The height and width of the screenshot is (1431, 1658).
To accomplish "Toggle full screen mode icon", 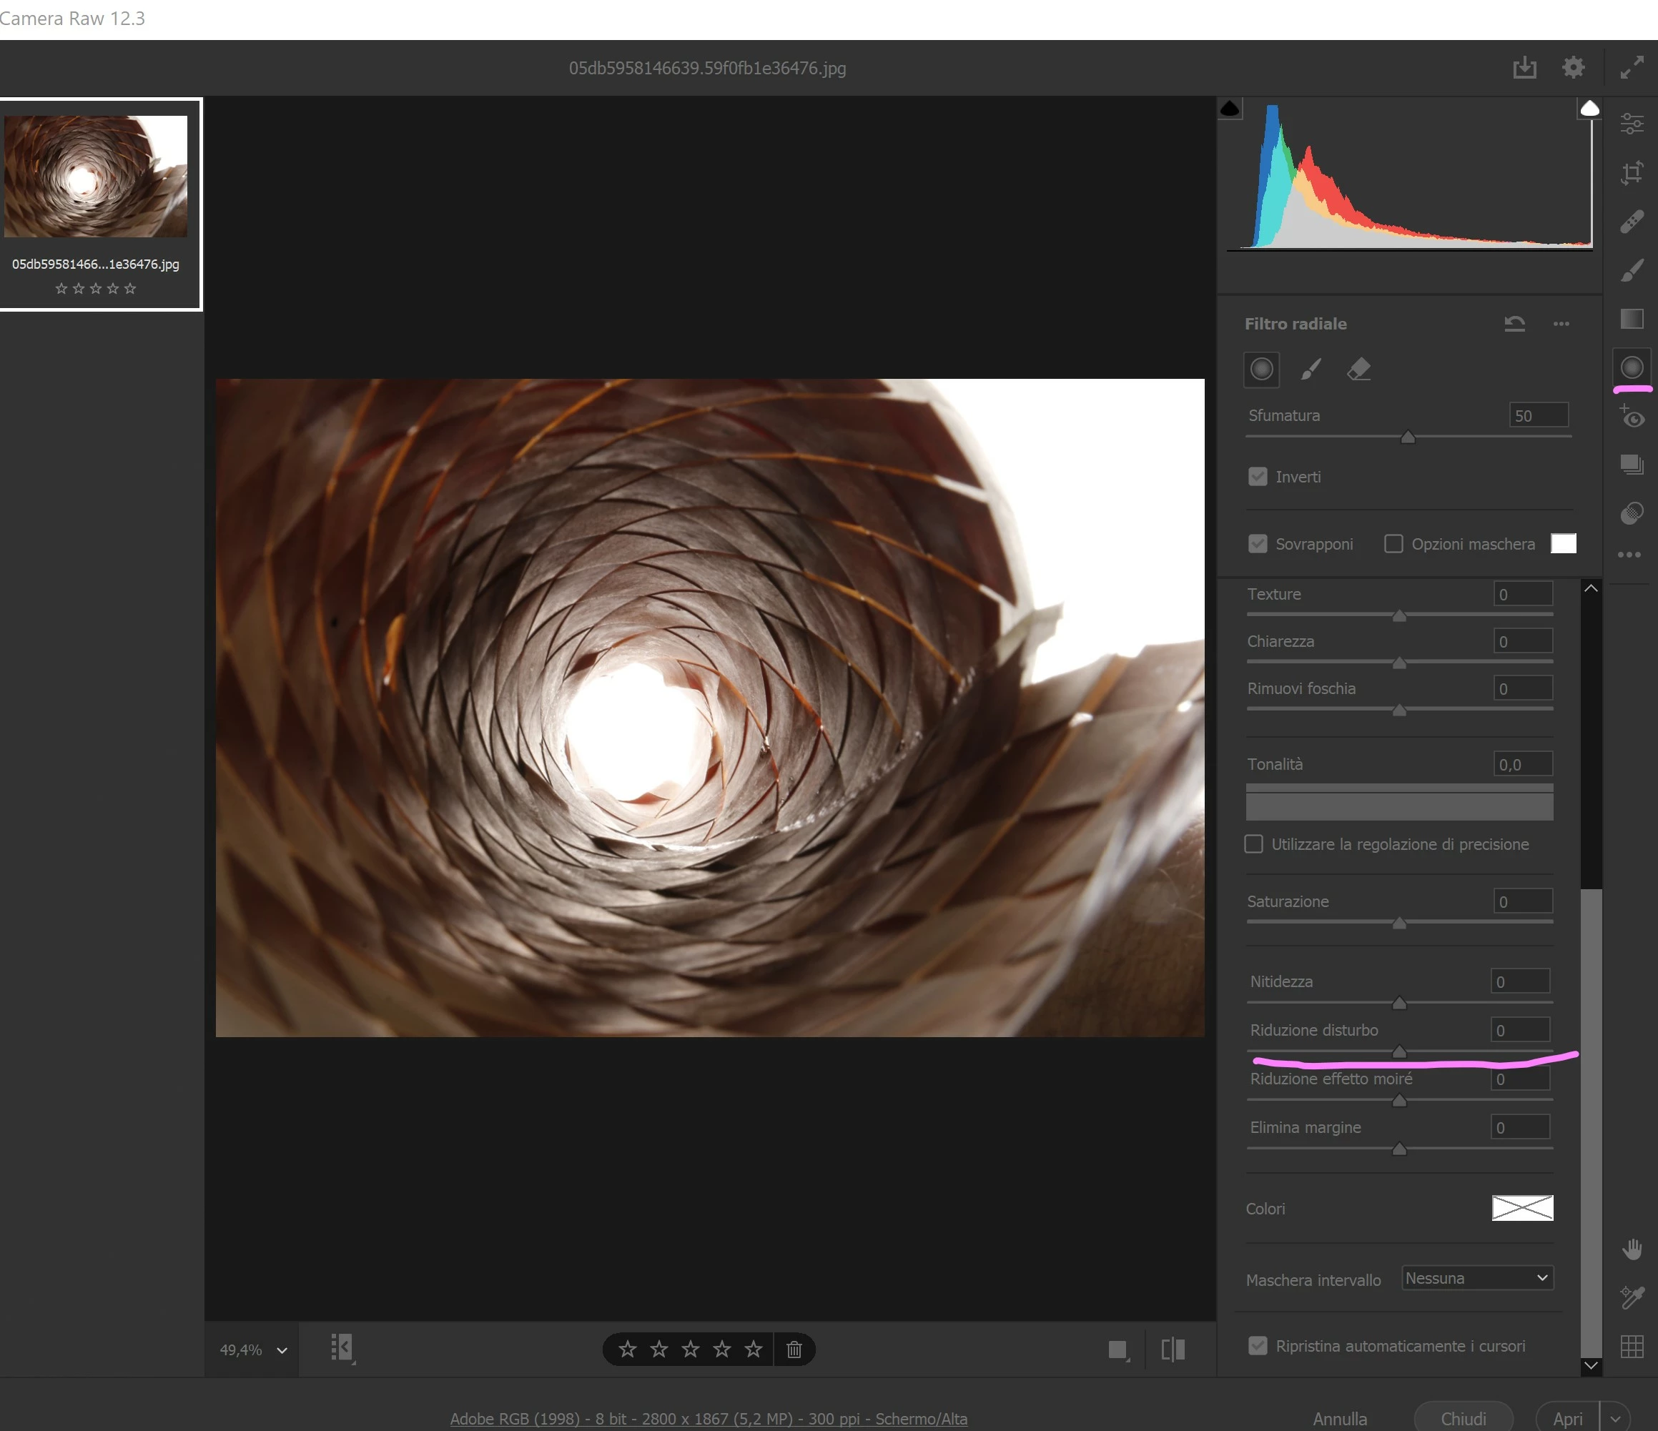I will (1632, 68).
